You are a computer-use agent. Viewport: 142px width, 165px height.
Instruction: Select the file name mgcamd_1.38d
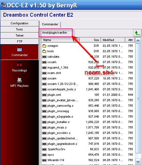click(58, 68)
